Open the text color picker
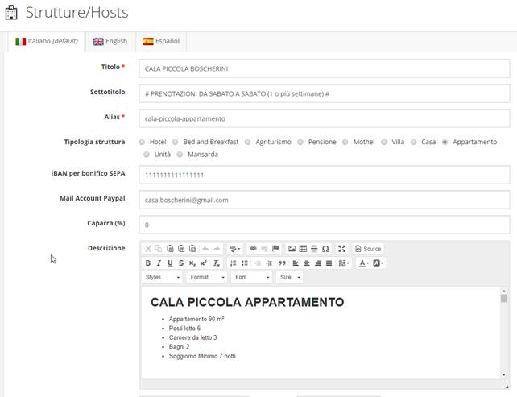This screenshot has height=397, width=517. 364,263
